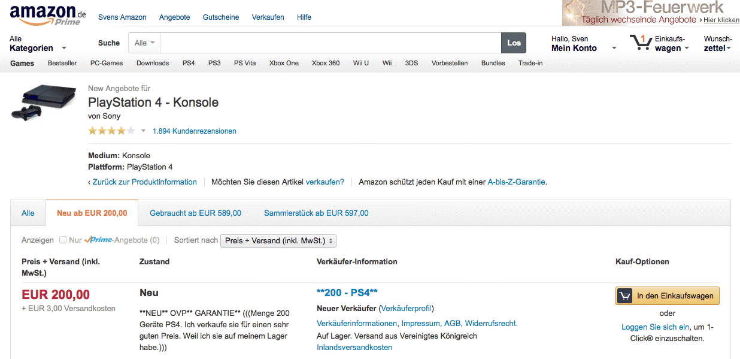The height and width of the screenshot is (359, 740).
Task: Open Trade-in in Games subnav
Action: (x=530, y=63)
